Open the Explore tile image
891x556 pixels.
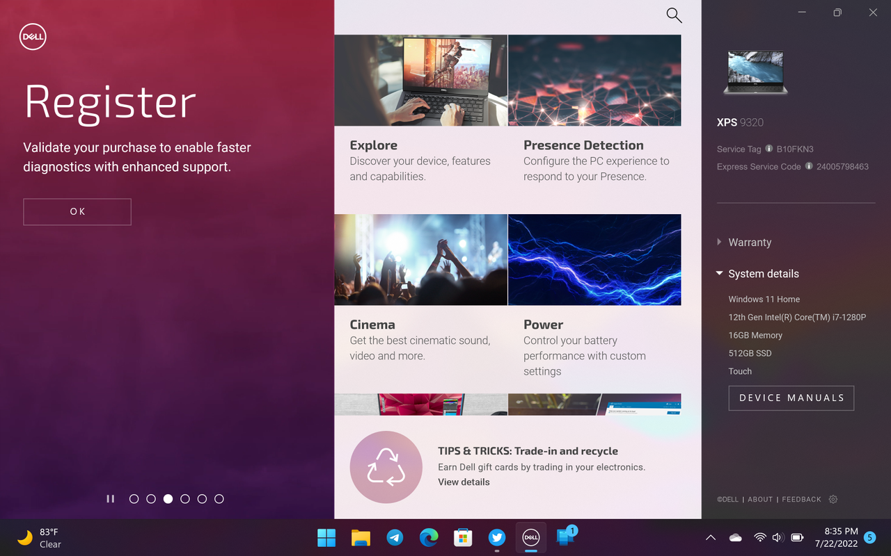click(420, 80)
